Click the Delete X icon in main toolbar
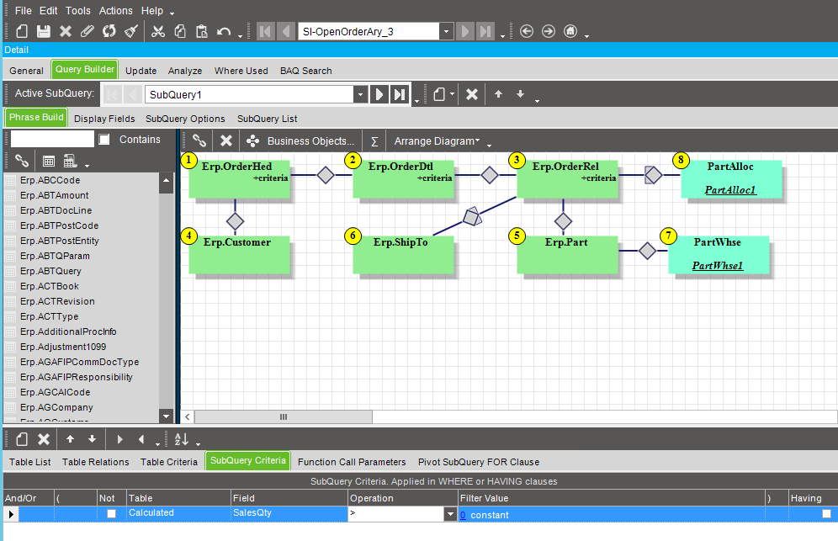The image size is (838, 541). (x=65, y=31)
